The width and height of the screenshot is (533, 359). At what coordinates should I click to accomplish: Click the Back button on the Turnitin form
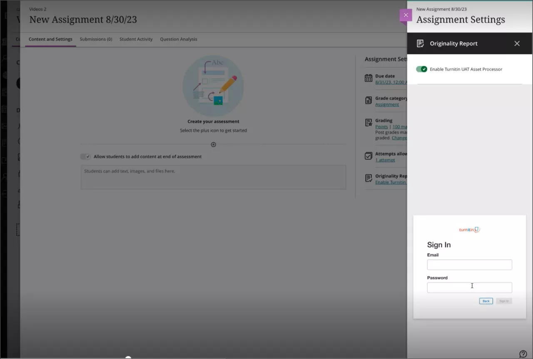tap(486, 301)
